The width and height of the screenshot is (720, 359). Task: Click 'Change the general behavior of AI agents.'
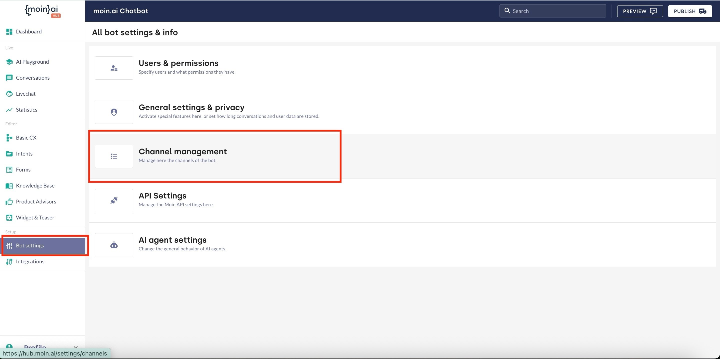click(182, 248)
